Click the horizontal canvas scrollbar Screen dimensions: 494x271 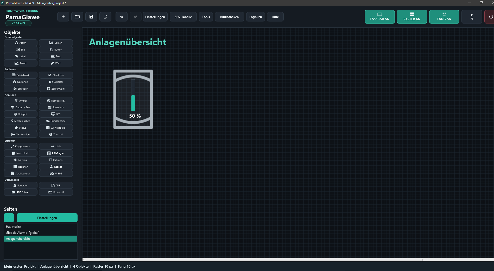(x=254, y=260)
